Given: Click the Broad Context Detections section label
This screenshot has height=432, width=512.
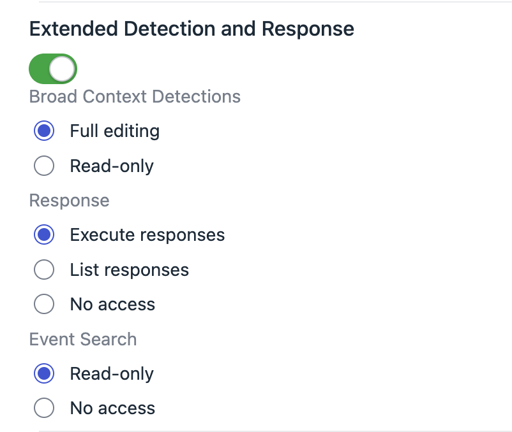Looking at the screenshot, I should tap(135, 96).
